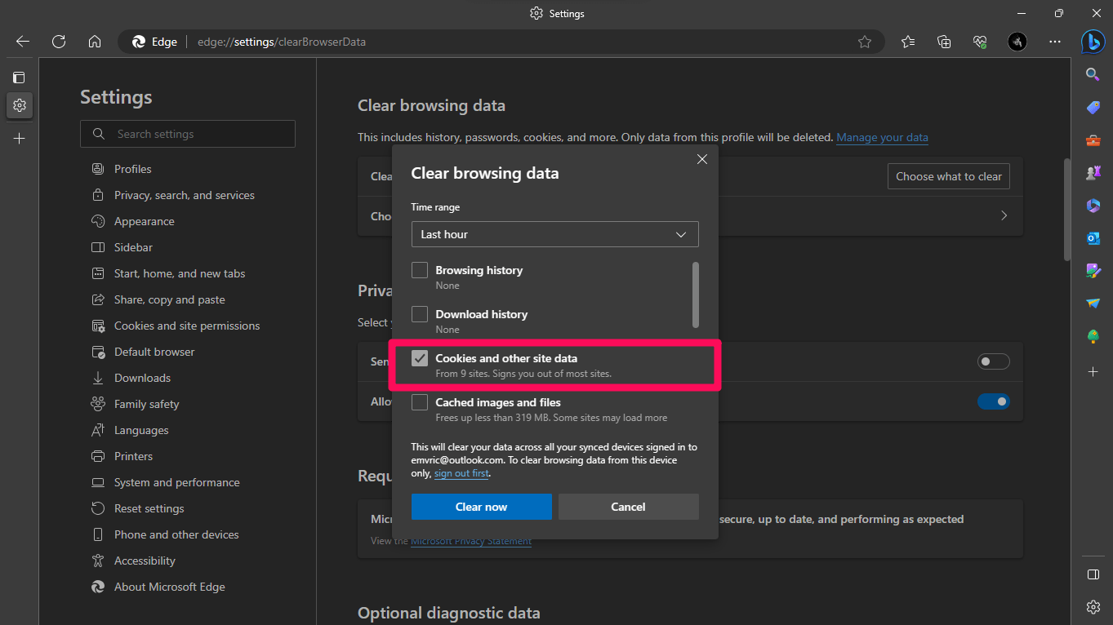Check the Browsing history checkbox
The height and width of the screenshot is (625, 1113).
point(420,270)
